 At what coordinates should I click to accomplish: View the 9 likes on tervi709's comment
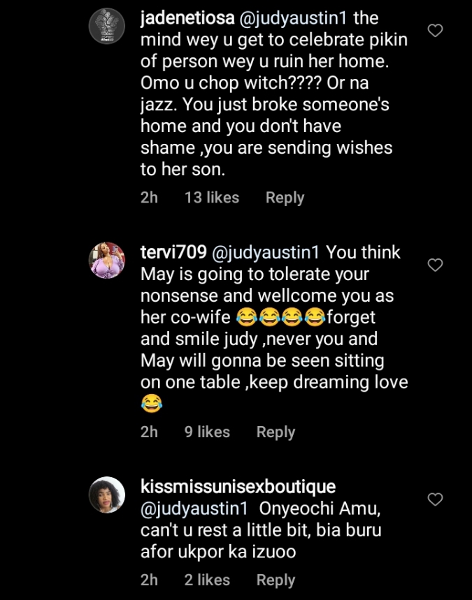pyautogui.click(x=207, y=432)
